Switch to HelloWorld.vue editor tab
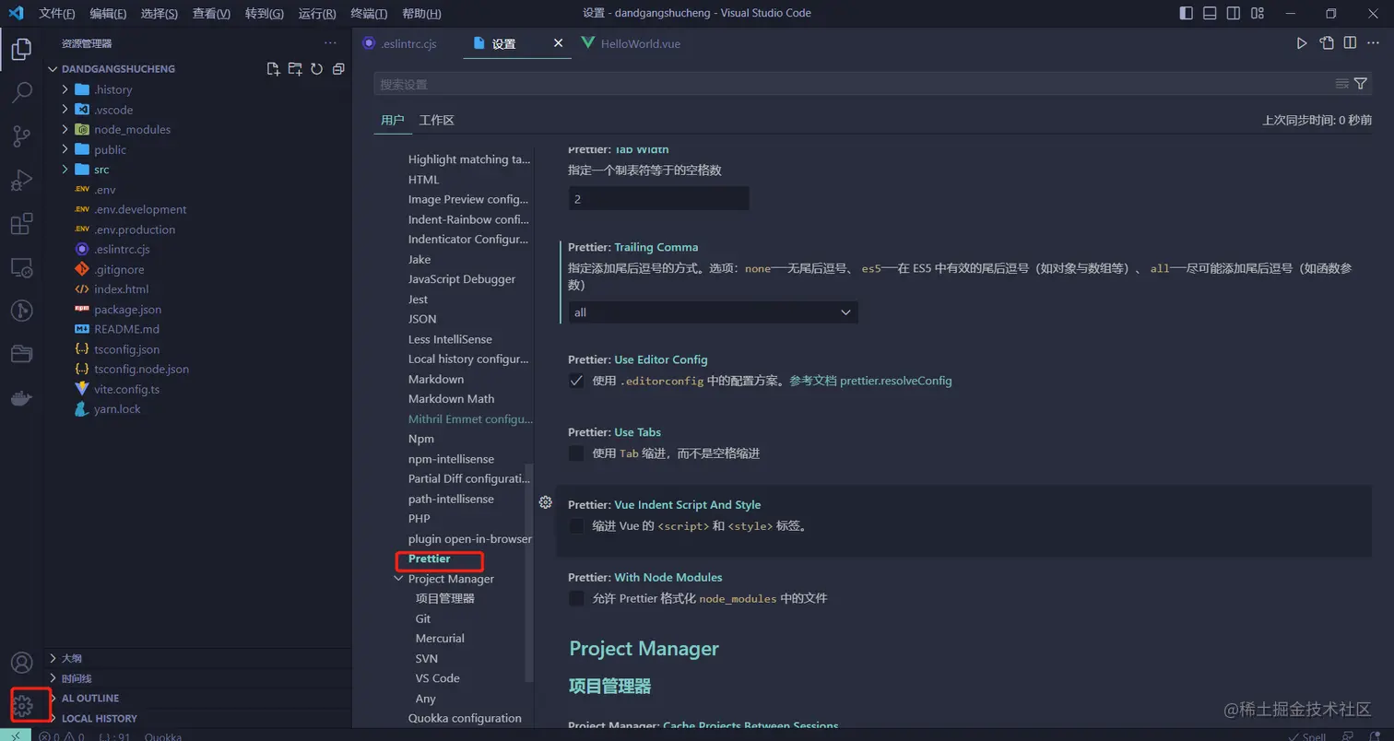This screenshot has width=1394, height=741. pos(641,43)
